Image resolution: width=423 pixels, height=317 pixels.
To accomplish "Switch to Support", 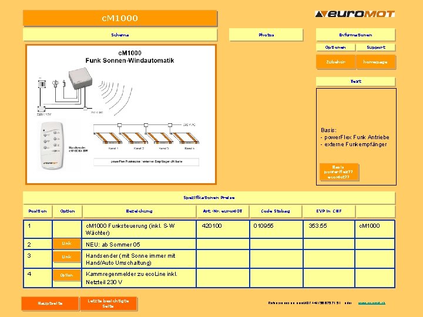I will [x=376, y=47].
